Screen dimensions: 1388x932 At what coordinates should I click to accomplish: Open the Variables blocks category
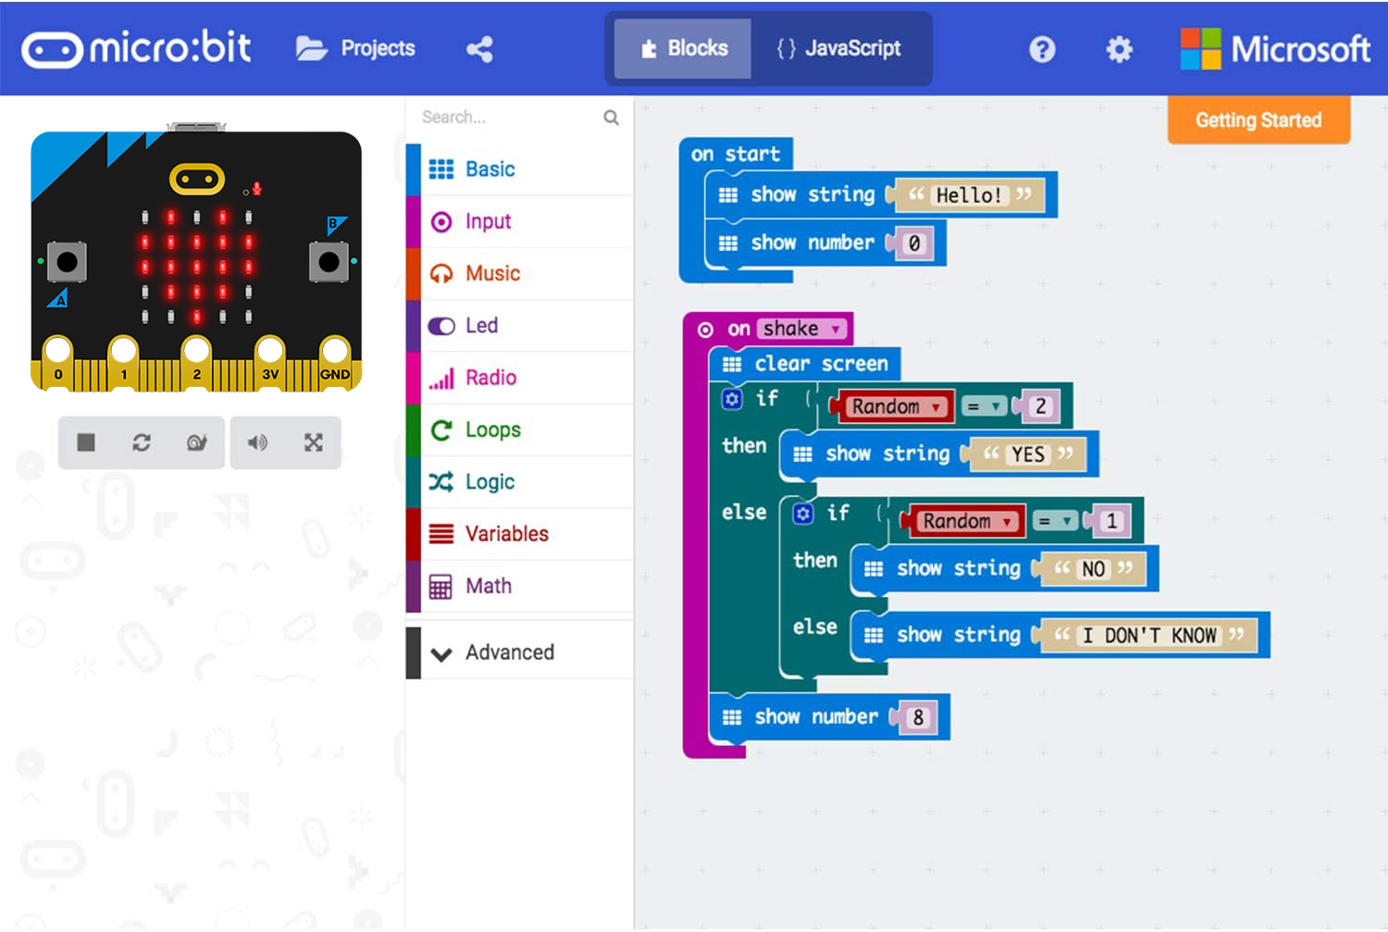click(x=520, y=533)
